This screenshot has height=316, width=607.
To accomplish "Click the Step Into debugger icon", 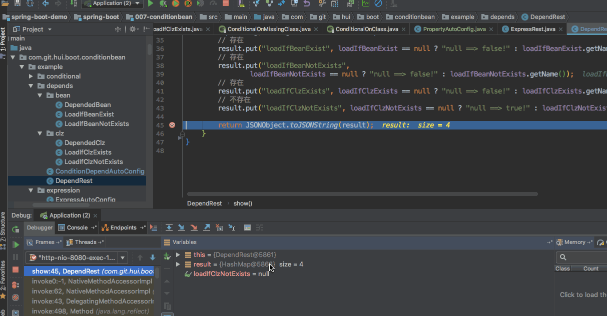I will click(182, 227).
